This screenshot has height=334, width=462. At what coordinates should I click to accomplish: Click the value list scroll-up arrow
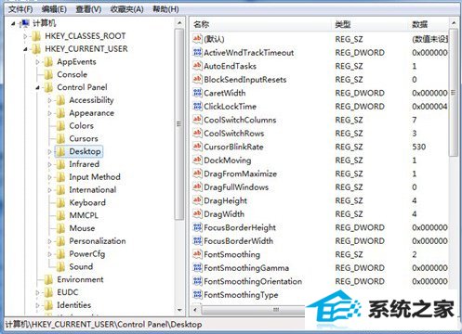(454, 23)
